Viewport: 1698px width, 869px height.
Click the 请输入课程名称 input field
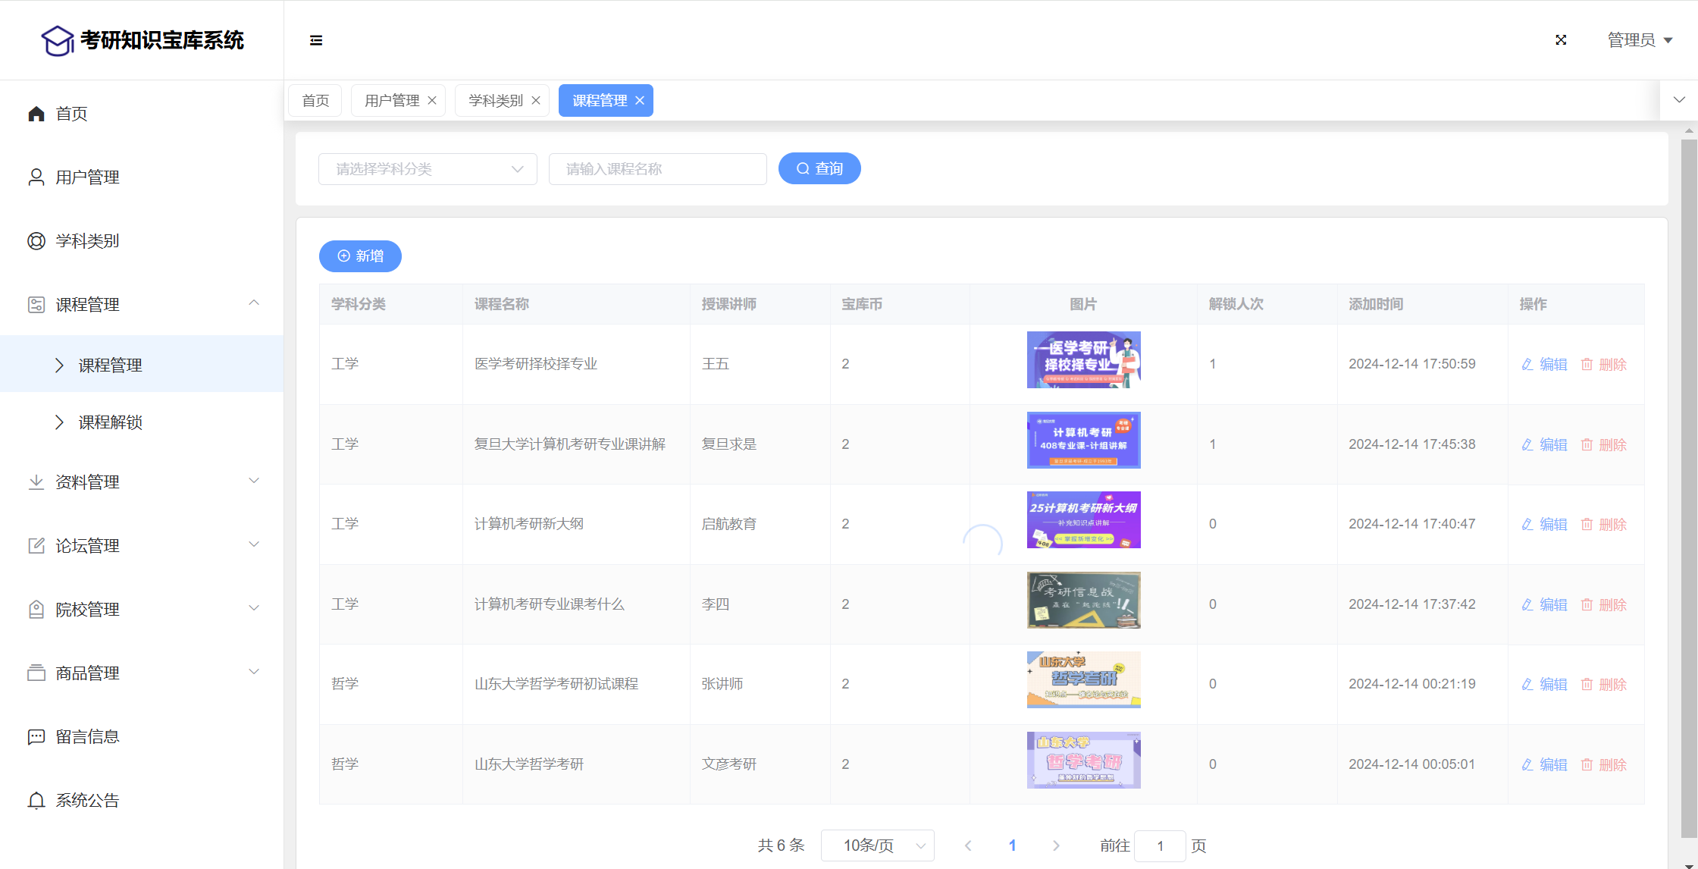(657, 169)
